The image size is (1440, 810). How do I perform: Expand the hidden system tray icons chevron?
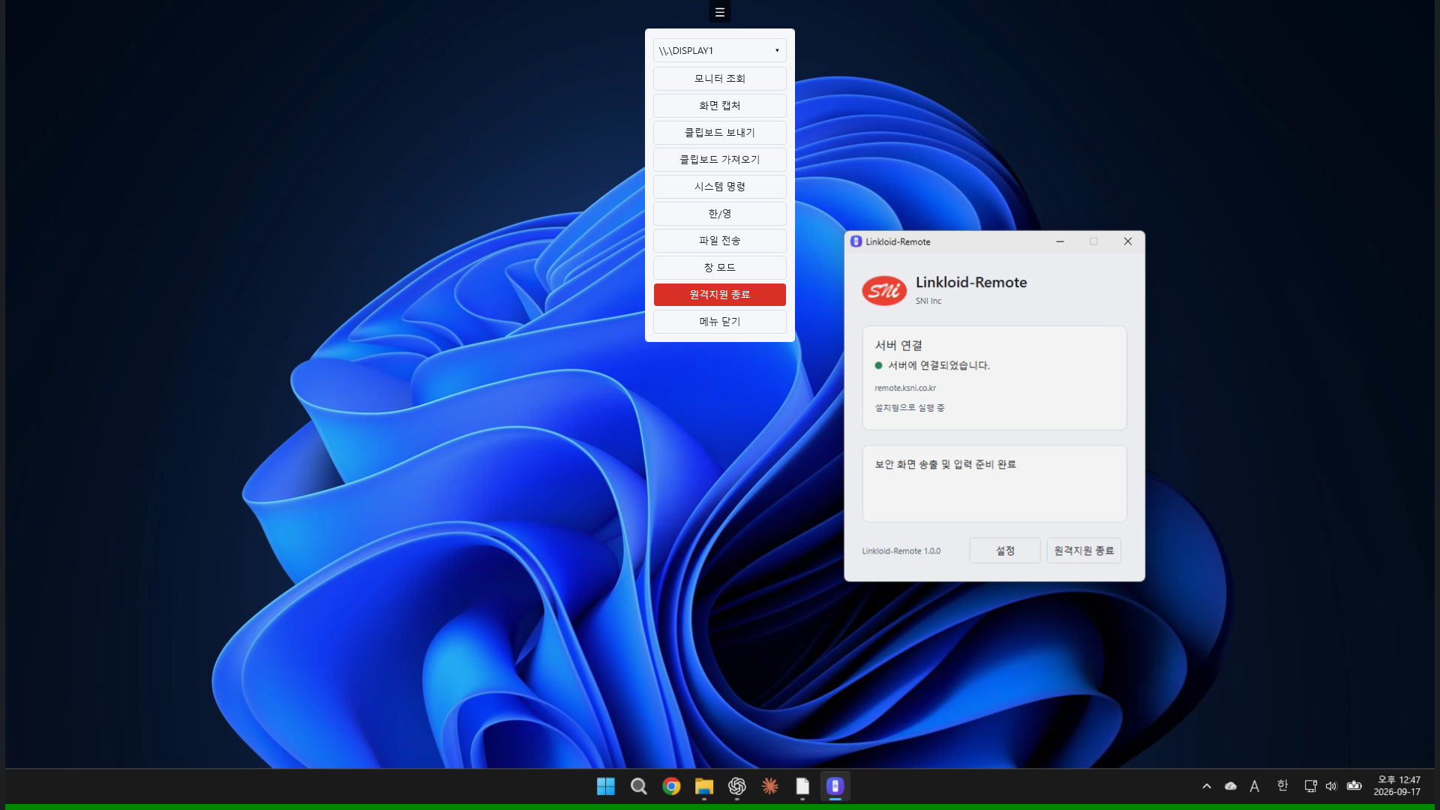(1206, 786)
